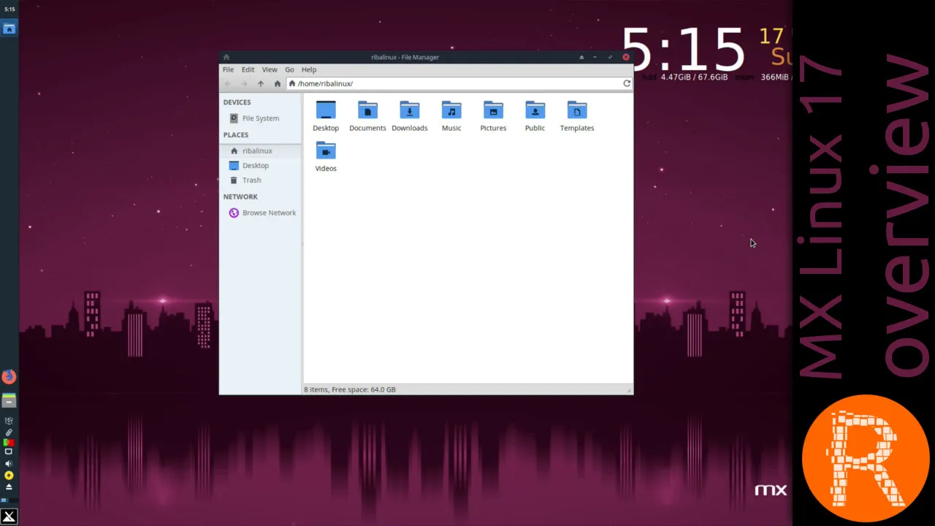Image resolution: width=935 pixels, height=526 pixels.
Task: Open the Go menu
Action: [289, 69]
